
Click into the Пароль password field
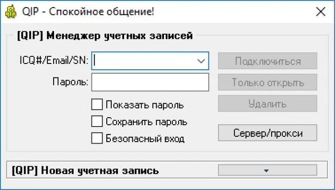pyautogui.click(x=150, y=82)
